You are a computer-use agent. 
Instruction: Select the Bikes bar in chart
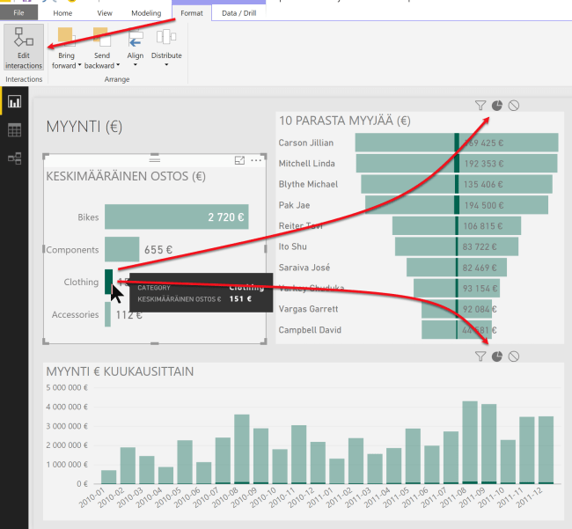point(176,217)
